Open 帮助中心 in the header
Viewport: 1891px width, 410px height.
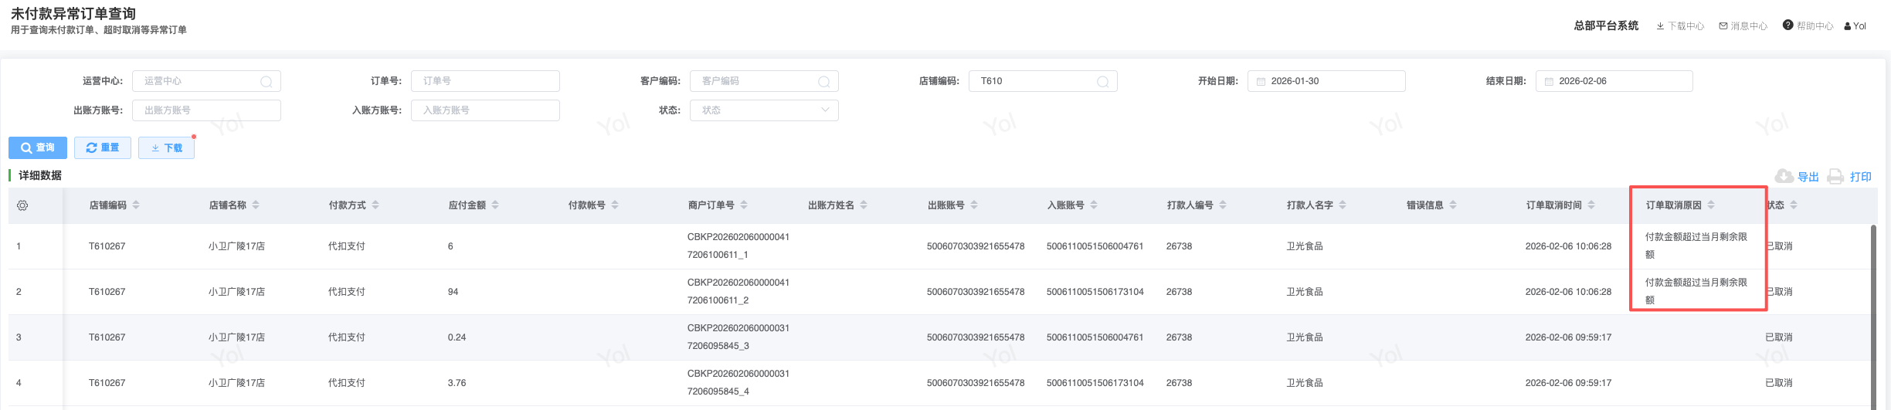tap(1808, 26)
